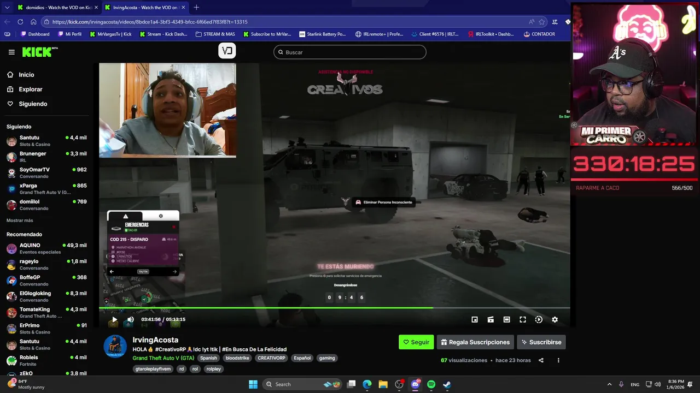Enter fullscreen video mode
The height and width of the screenshot is (393, 700).
point(523,319)
